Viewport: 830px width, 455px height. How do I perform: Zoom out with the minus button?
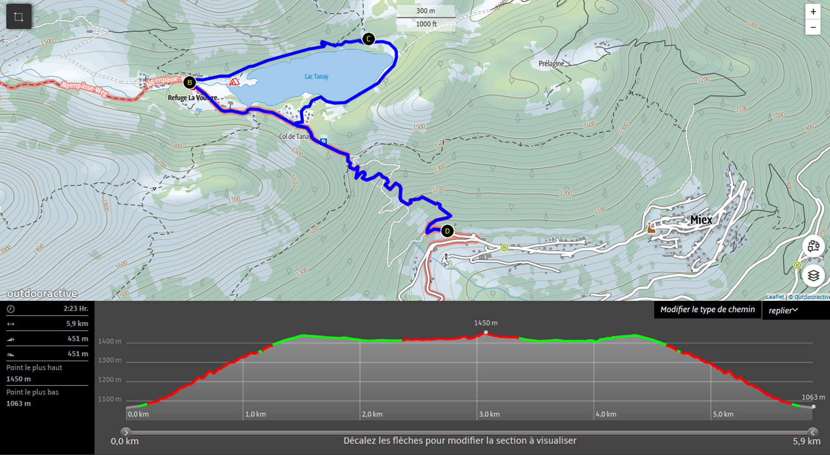point(813,28)
